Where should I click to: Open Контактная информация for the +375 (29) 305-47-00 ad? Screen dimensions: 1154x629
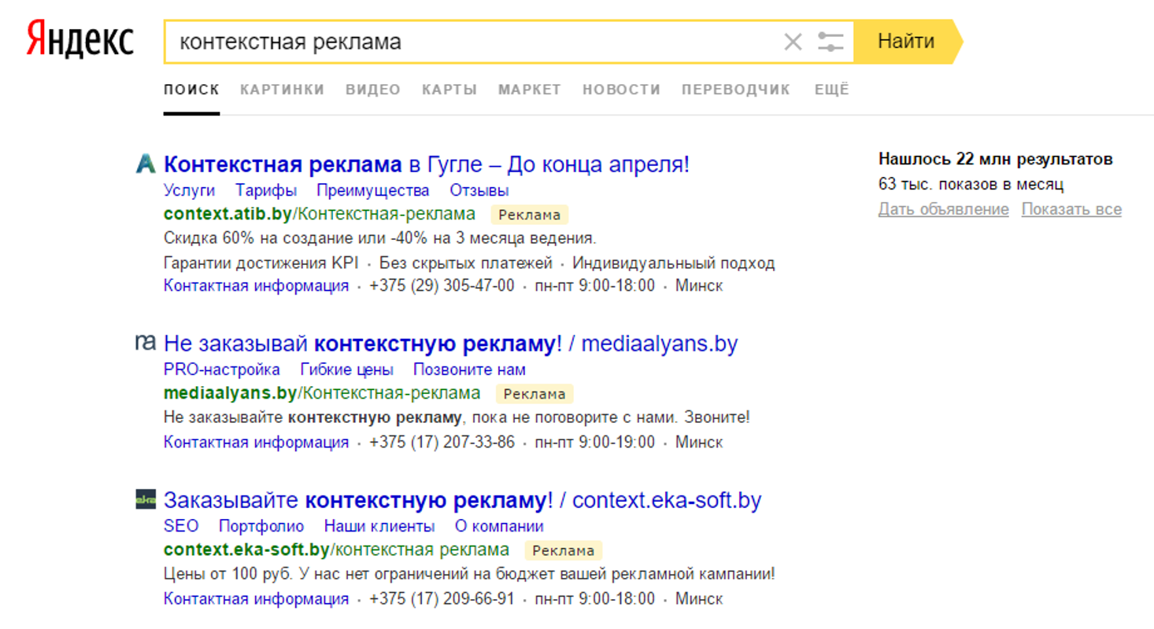click(x=256, y=285)
